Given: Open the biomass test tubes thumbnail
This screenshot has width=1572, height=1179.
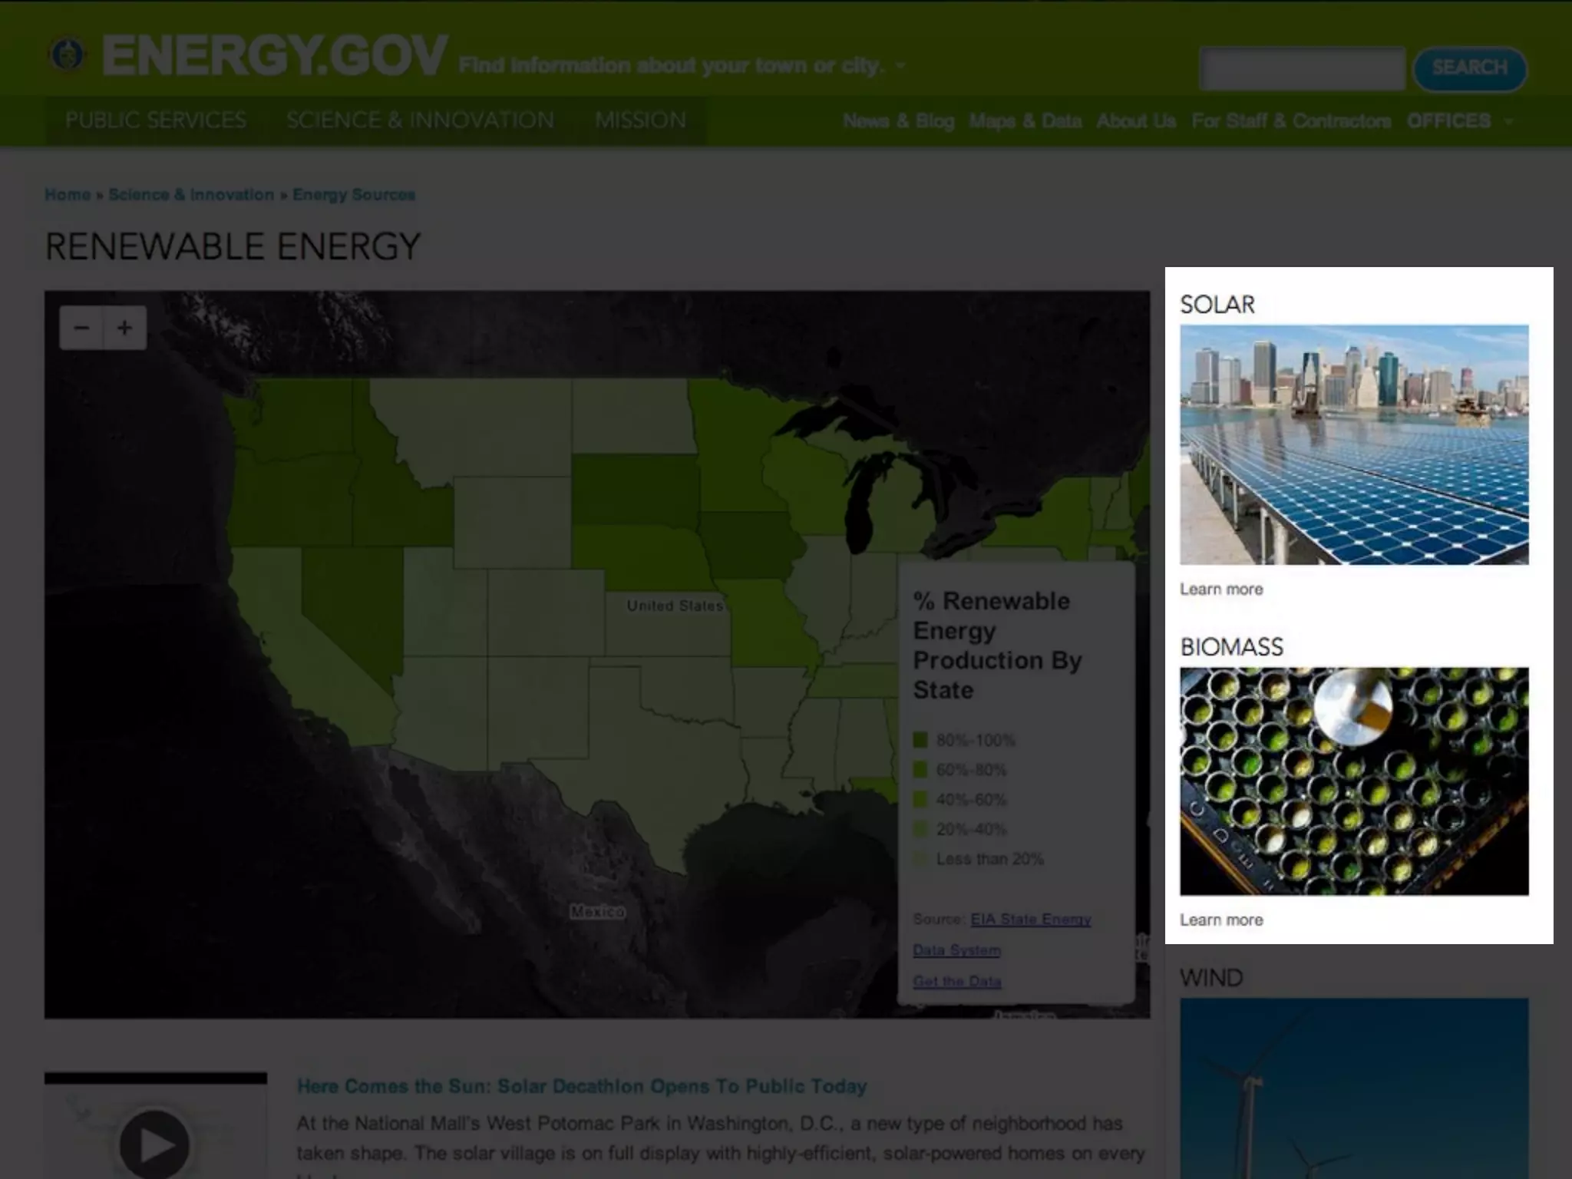Looking at the screenshot, I should [x=1354, y=781].
